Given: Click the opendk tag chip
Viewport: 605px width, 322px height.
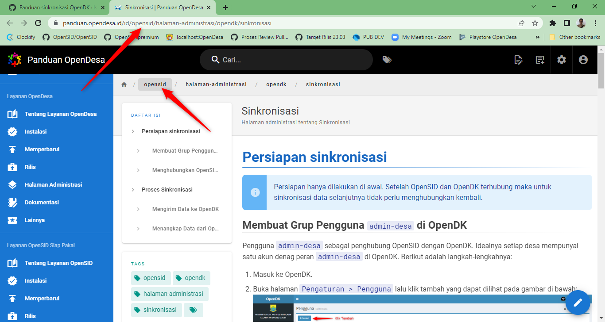Looking at the screenshot, I should point(191,278).
